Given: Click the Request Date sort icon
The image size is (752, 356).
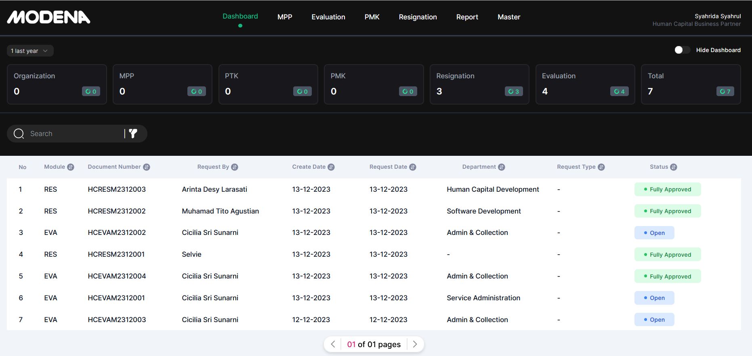Looking at the screenshot, I should (413, 167).
